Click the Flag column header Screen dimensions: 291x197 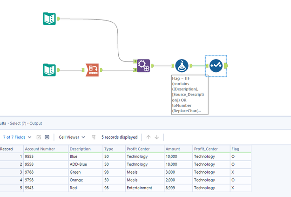click(x=241, y=149)
